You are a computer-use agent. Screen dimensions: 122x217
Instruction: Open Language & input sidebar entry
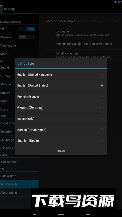click(7, 140)
